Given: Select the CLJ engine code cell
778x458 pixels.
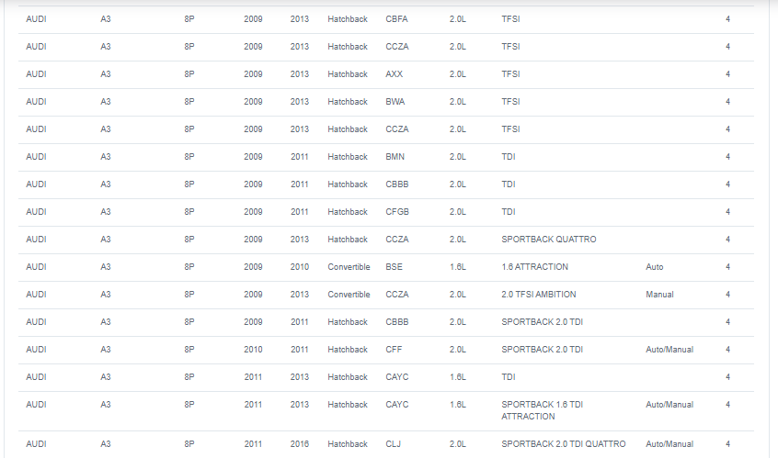Looking at the screenshot, I should point(393,444).
